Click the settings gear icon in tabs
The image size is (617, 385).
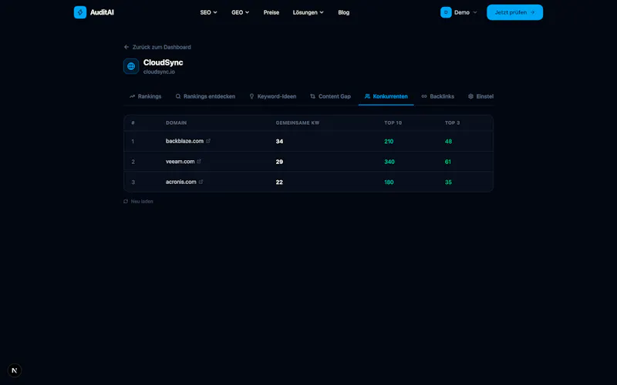(470, 96)
